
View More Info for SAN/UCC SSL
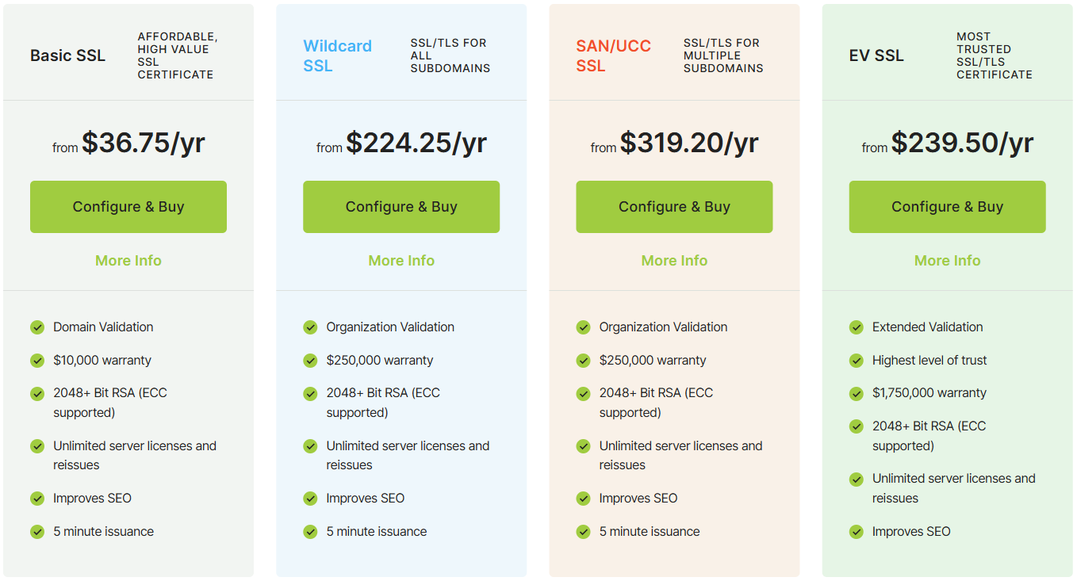pyautogui.click(x=674, y=261)
